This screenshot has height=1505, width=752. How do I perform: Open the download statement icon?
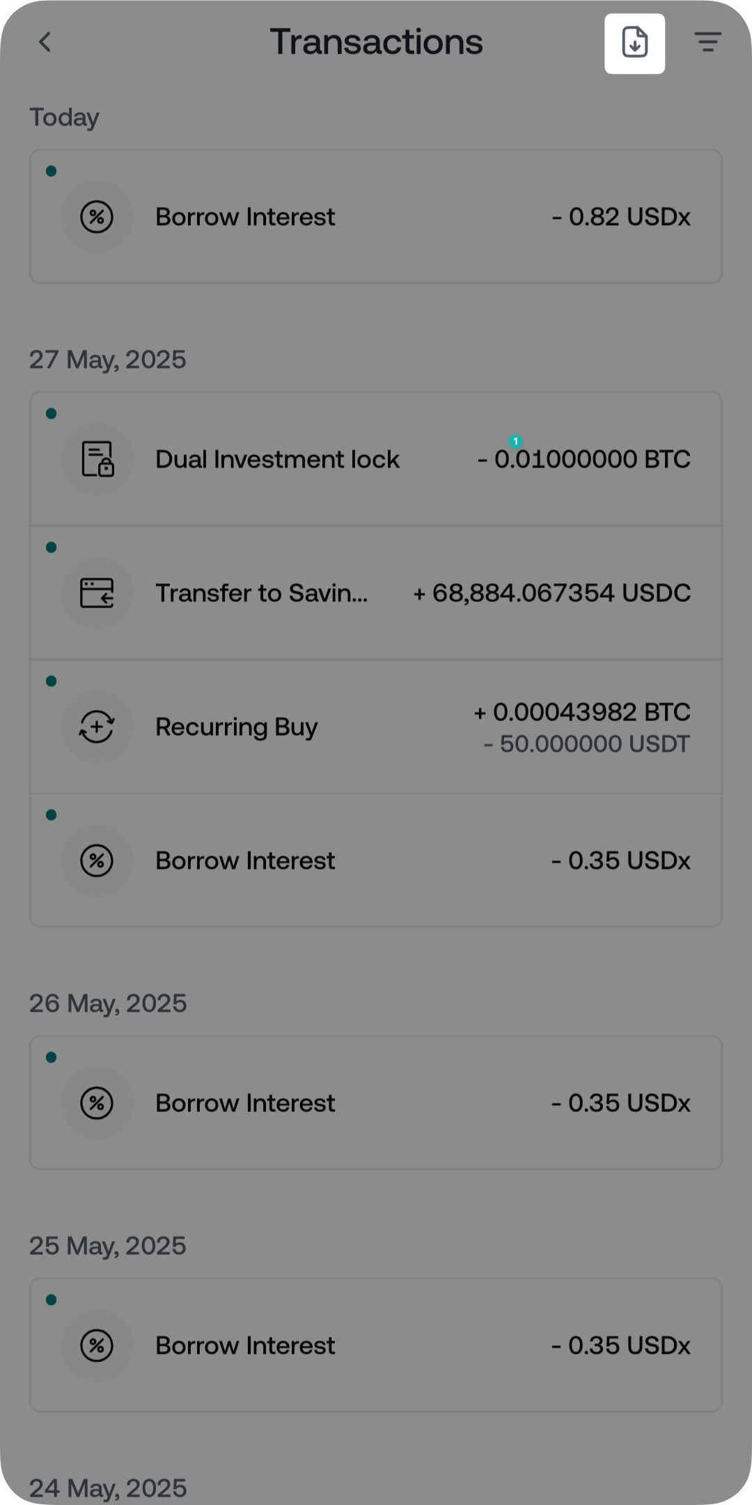click(634, 43)
